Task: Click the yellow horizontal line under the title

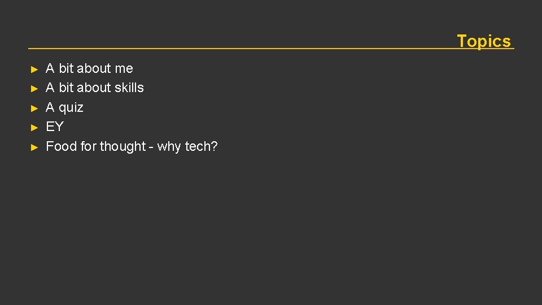Action: (271, 49)
